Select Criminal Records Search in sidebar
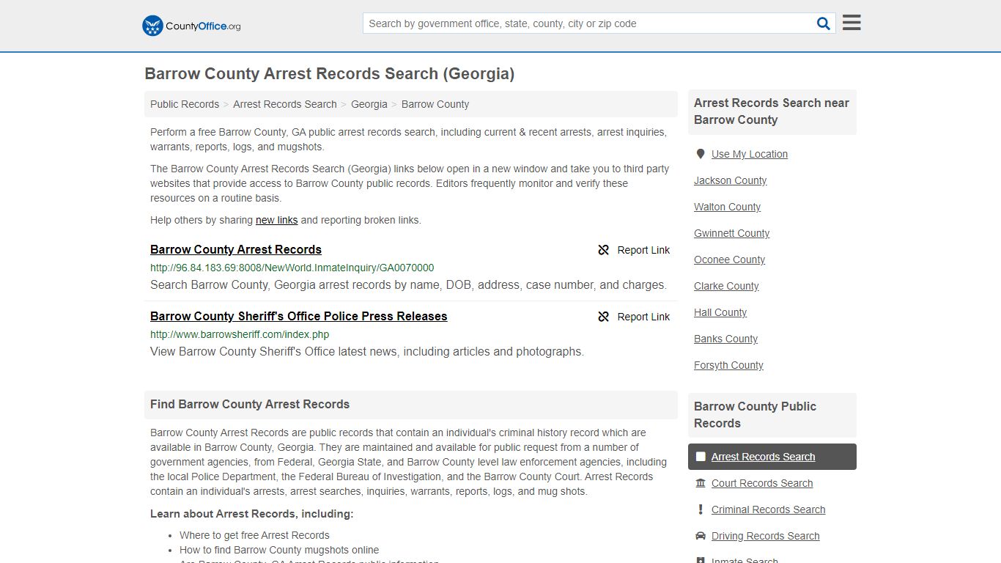 point(769,509)
